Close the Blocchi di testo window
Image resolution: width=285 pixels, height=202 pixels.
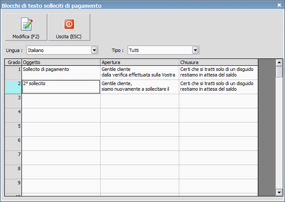coord(279,5)
